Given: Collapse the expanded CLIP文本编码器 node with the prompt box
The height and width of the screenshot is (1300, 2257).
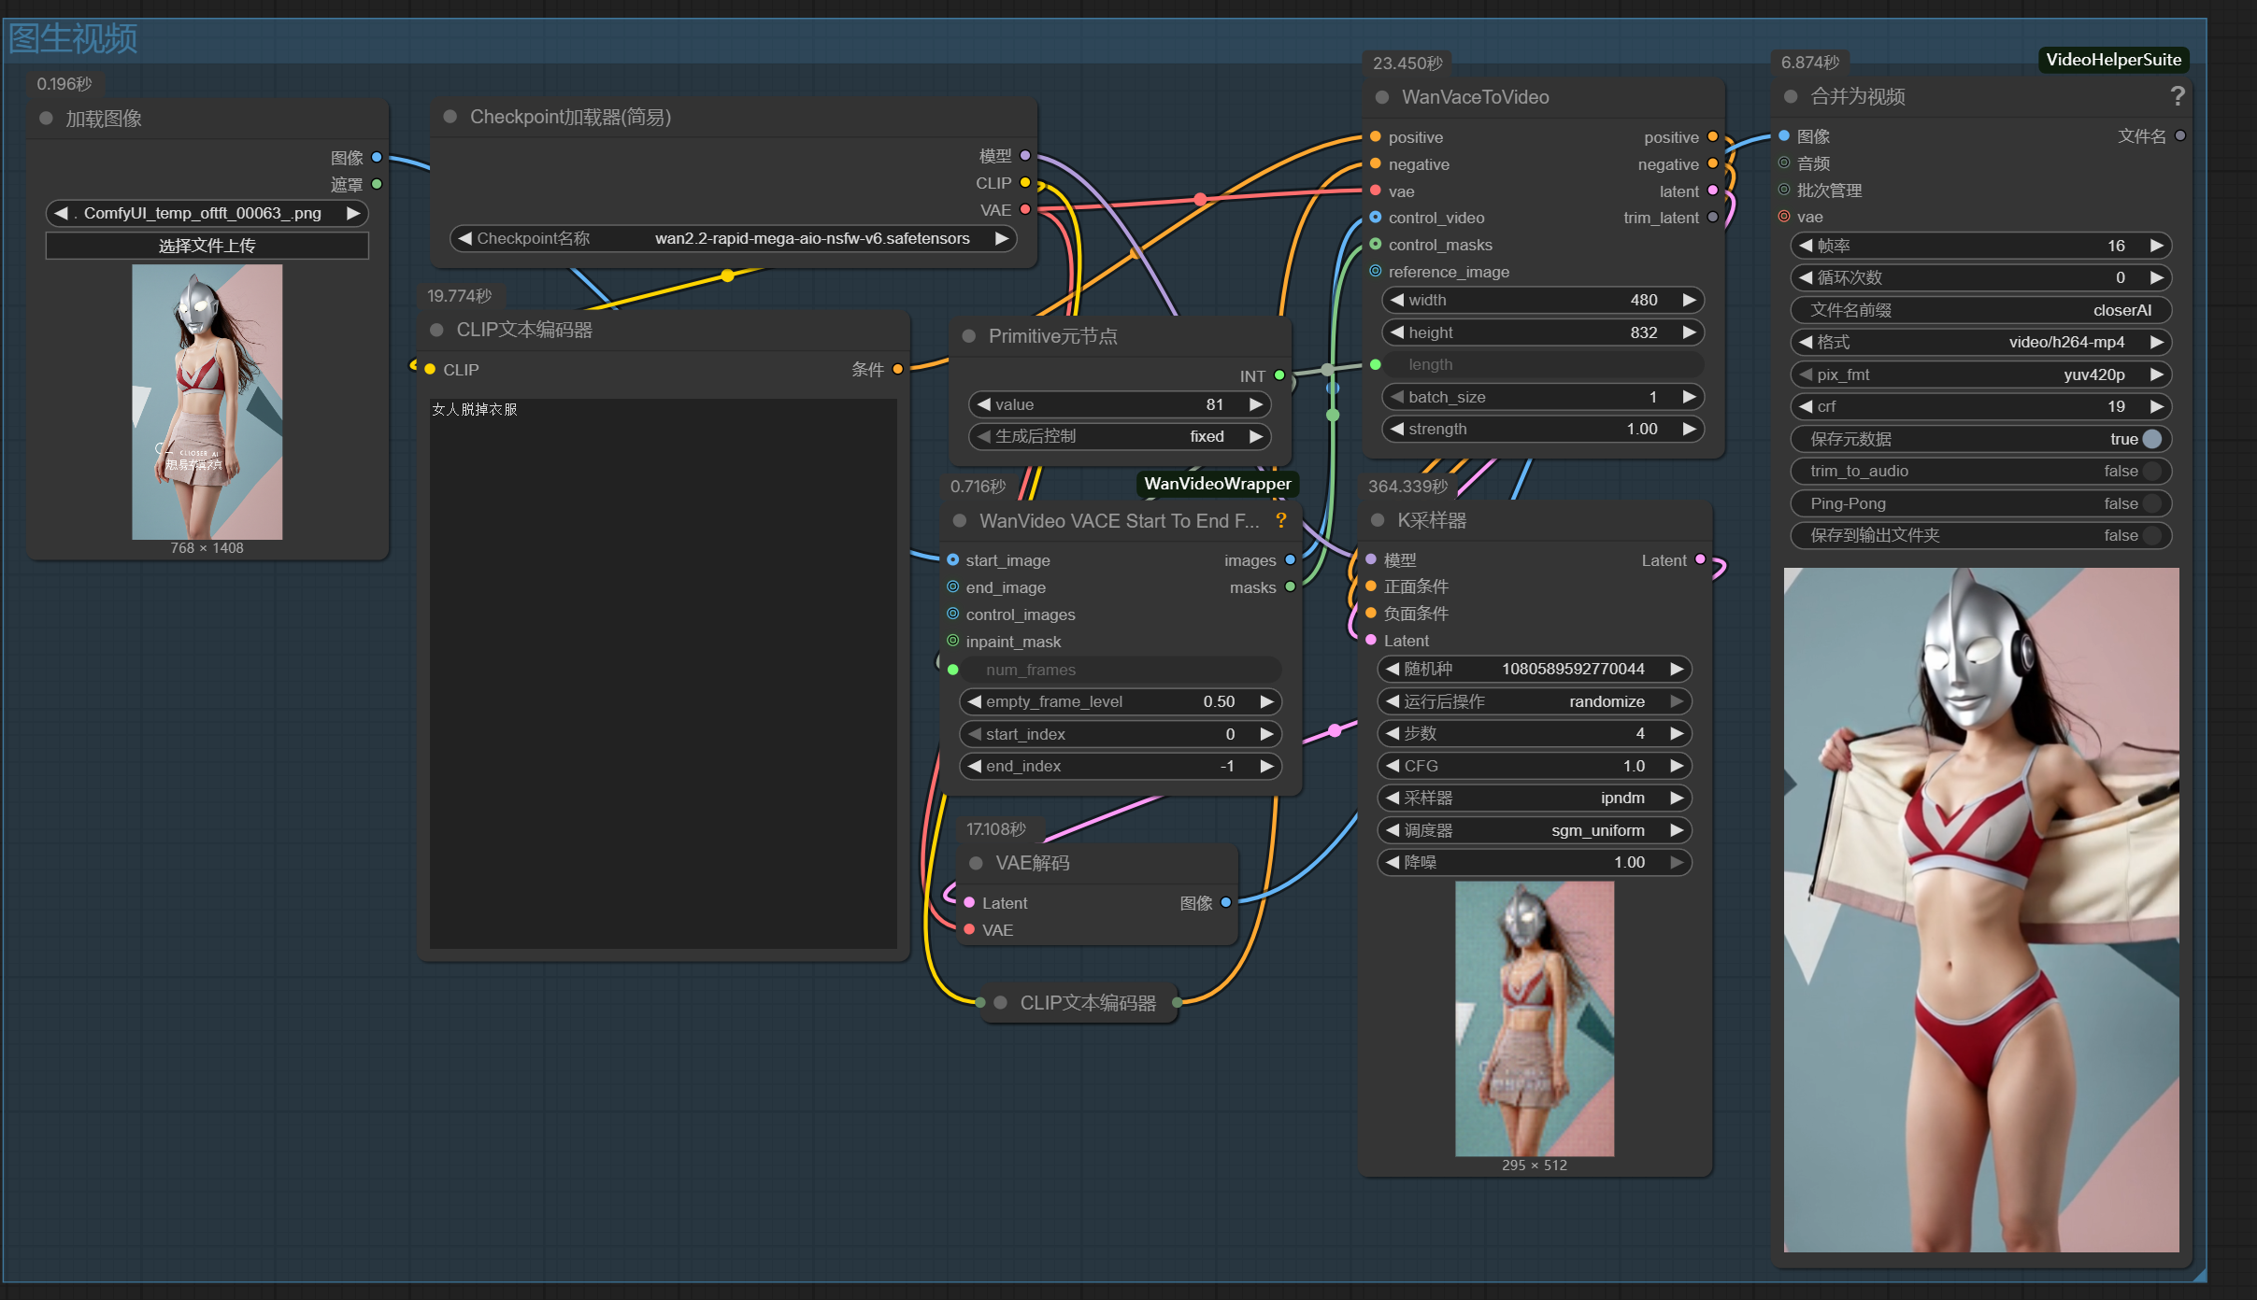Looking at the screenshot, I should 436,330.
